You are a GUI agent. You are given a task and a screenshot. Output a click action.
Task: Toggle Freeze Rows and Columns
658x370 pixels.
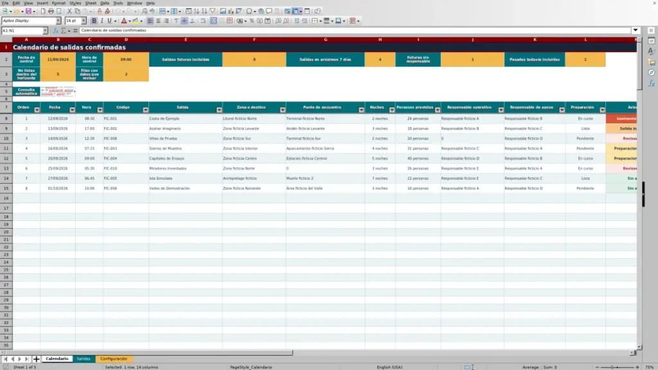coord(296,12)
